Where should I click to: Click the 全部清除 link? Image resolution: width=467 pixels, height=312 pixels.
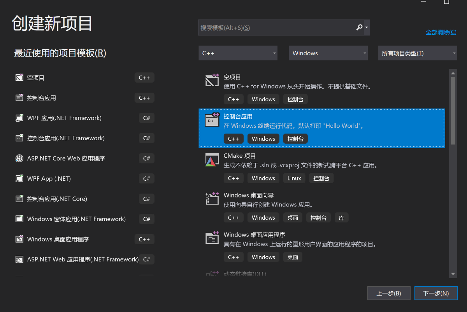(x=441, y=32)
